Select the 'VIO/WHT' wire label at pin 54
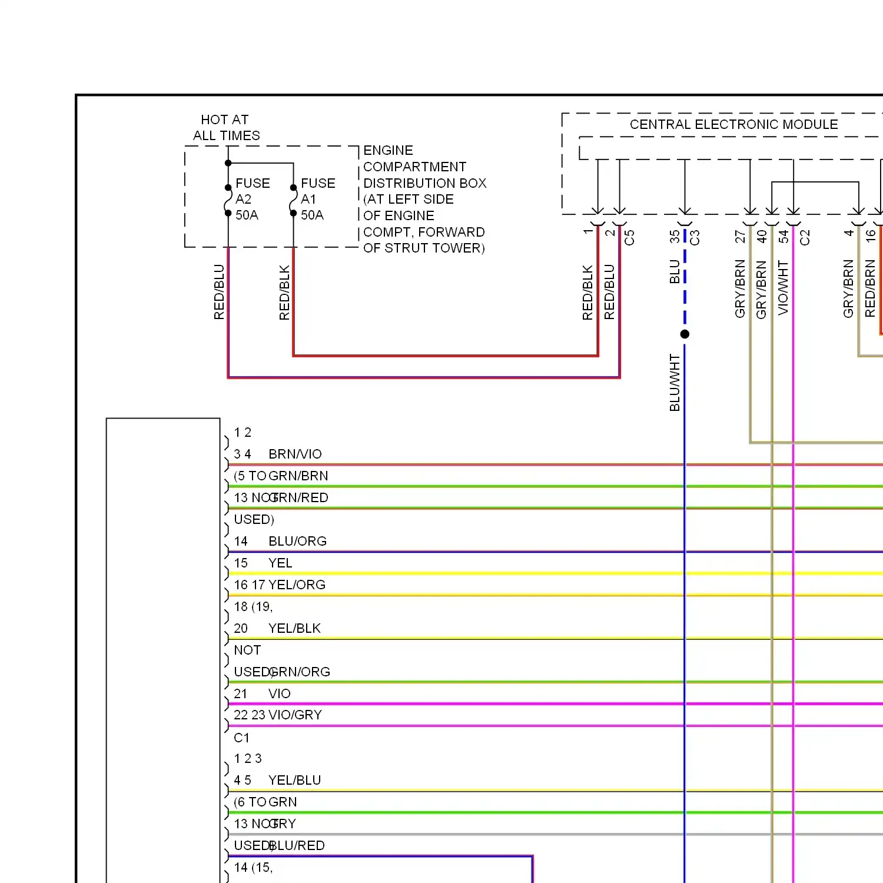The width and height of the screenshot is (883, 883). click(783, 288)
